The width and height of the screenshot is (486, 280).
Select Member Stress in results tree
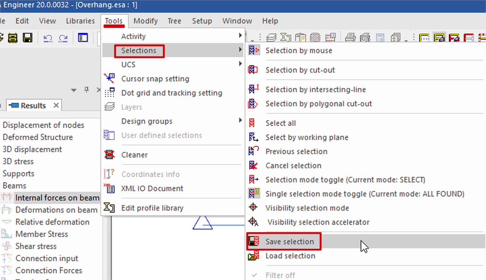[42, 234]
